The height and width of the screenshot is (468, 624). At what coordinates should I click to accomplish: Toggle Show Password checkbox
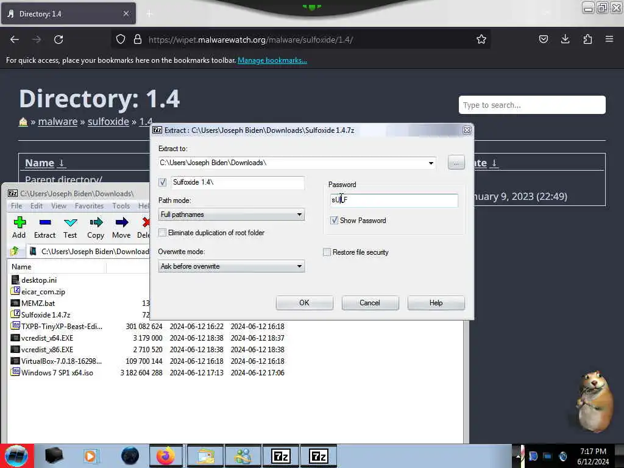pos(335,220)
